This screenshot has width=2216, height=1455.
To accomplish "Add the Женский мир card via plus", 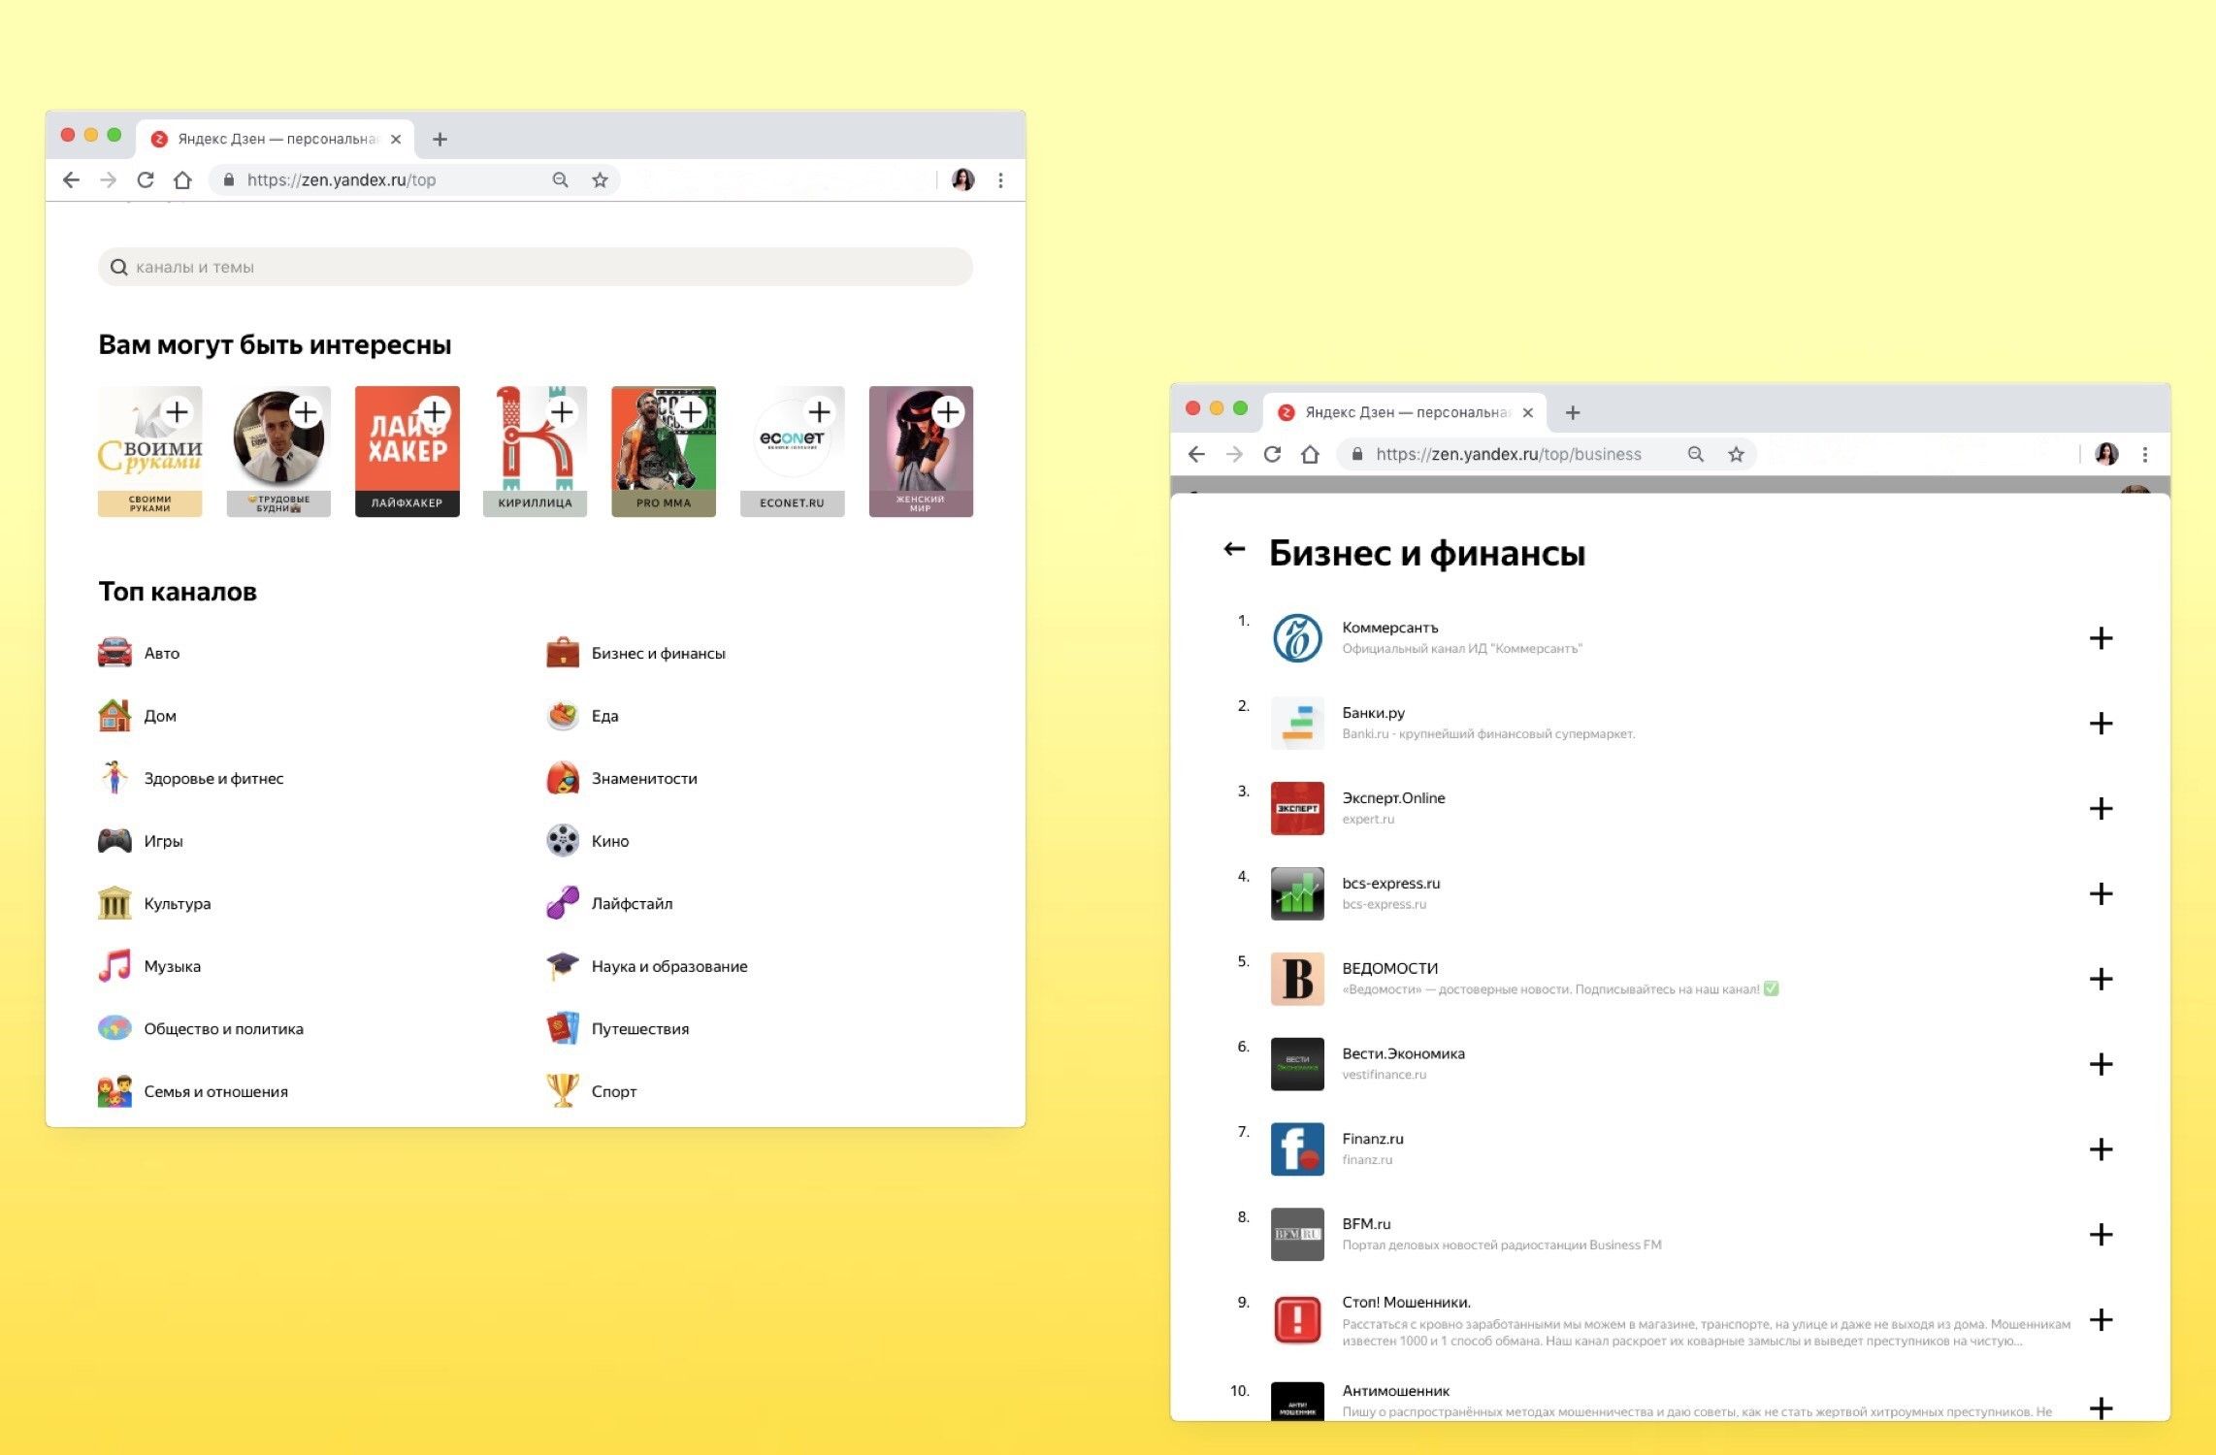I will pos(948,412).
